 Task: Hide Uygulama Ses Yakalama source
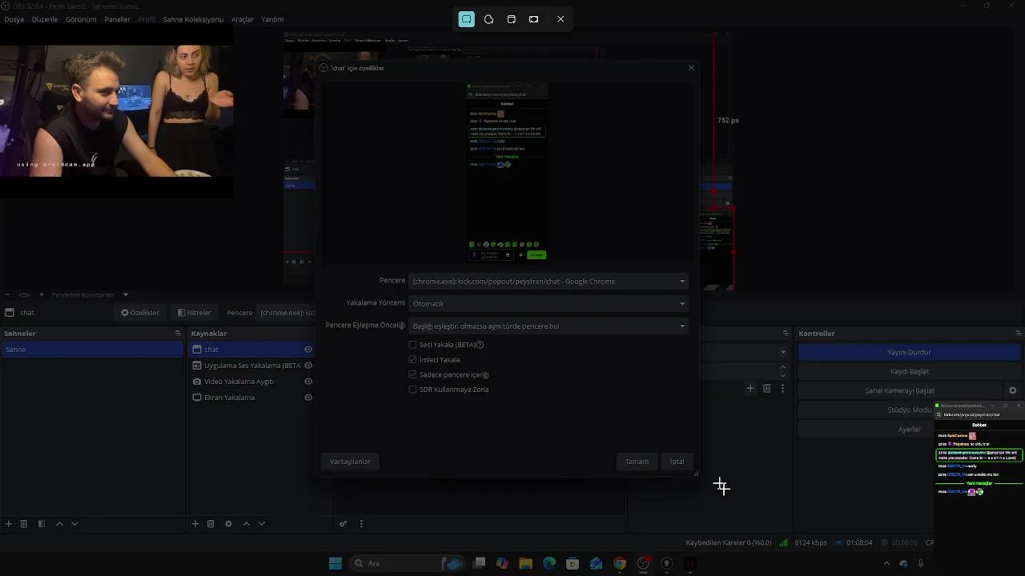point(308,366)
